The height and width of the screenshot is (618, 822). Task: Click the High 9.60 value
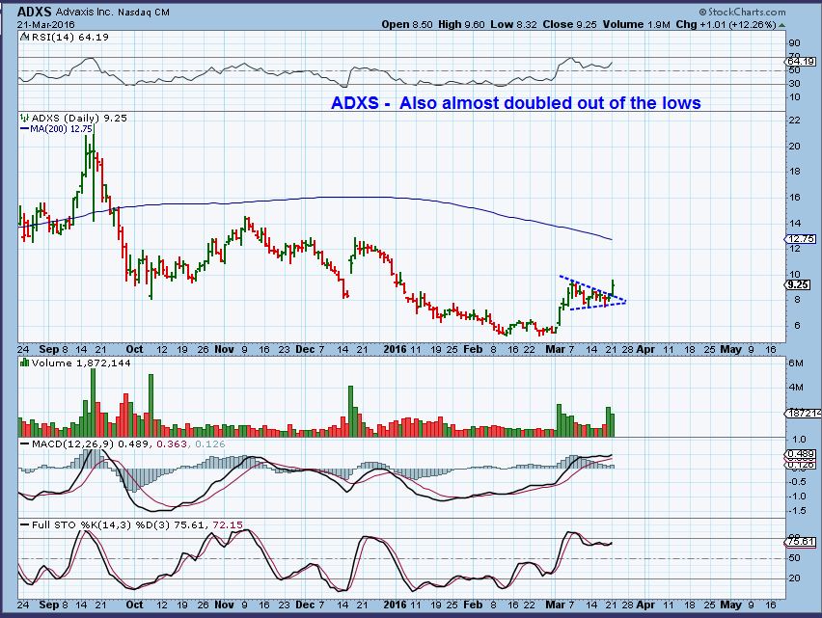coord(461,24)
